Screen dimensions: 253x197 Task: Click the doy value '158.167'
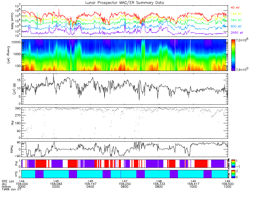pyautogui.click(x=90, y=184)
